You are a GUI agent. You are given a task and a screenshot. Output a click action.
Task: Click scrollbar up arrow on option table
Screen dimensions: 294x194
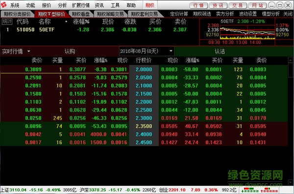291,60
